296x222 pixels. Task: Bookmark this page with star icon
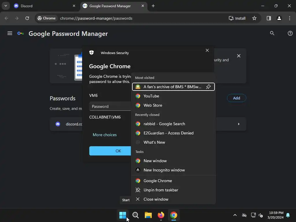254,18
